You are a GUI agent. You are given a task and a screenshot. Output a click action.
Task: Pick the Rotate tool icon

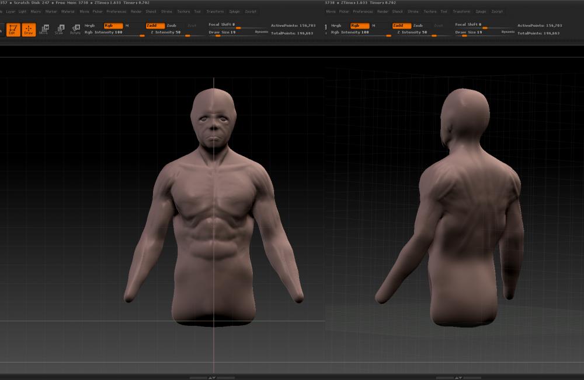(x=75, y=29)
